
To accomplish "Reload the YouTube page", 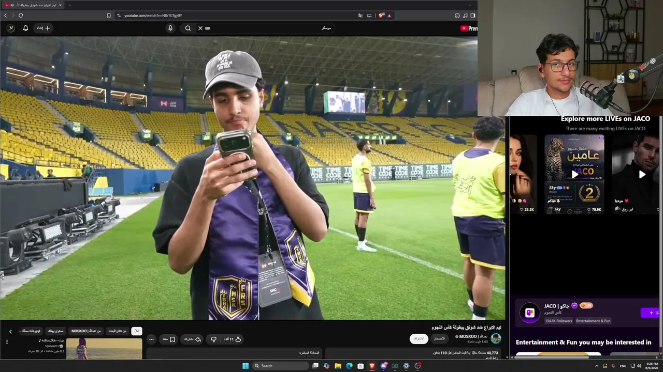I will (x=21, y=16).
